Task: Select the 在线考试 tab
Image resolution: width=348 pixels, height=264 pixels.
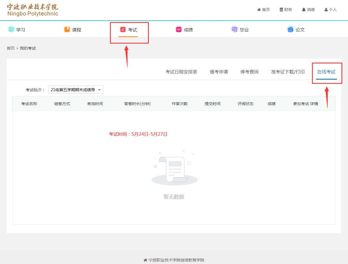Action: [x=326, y=72]
